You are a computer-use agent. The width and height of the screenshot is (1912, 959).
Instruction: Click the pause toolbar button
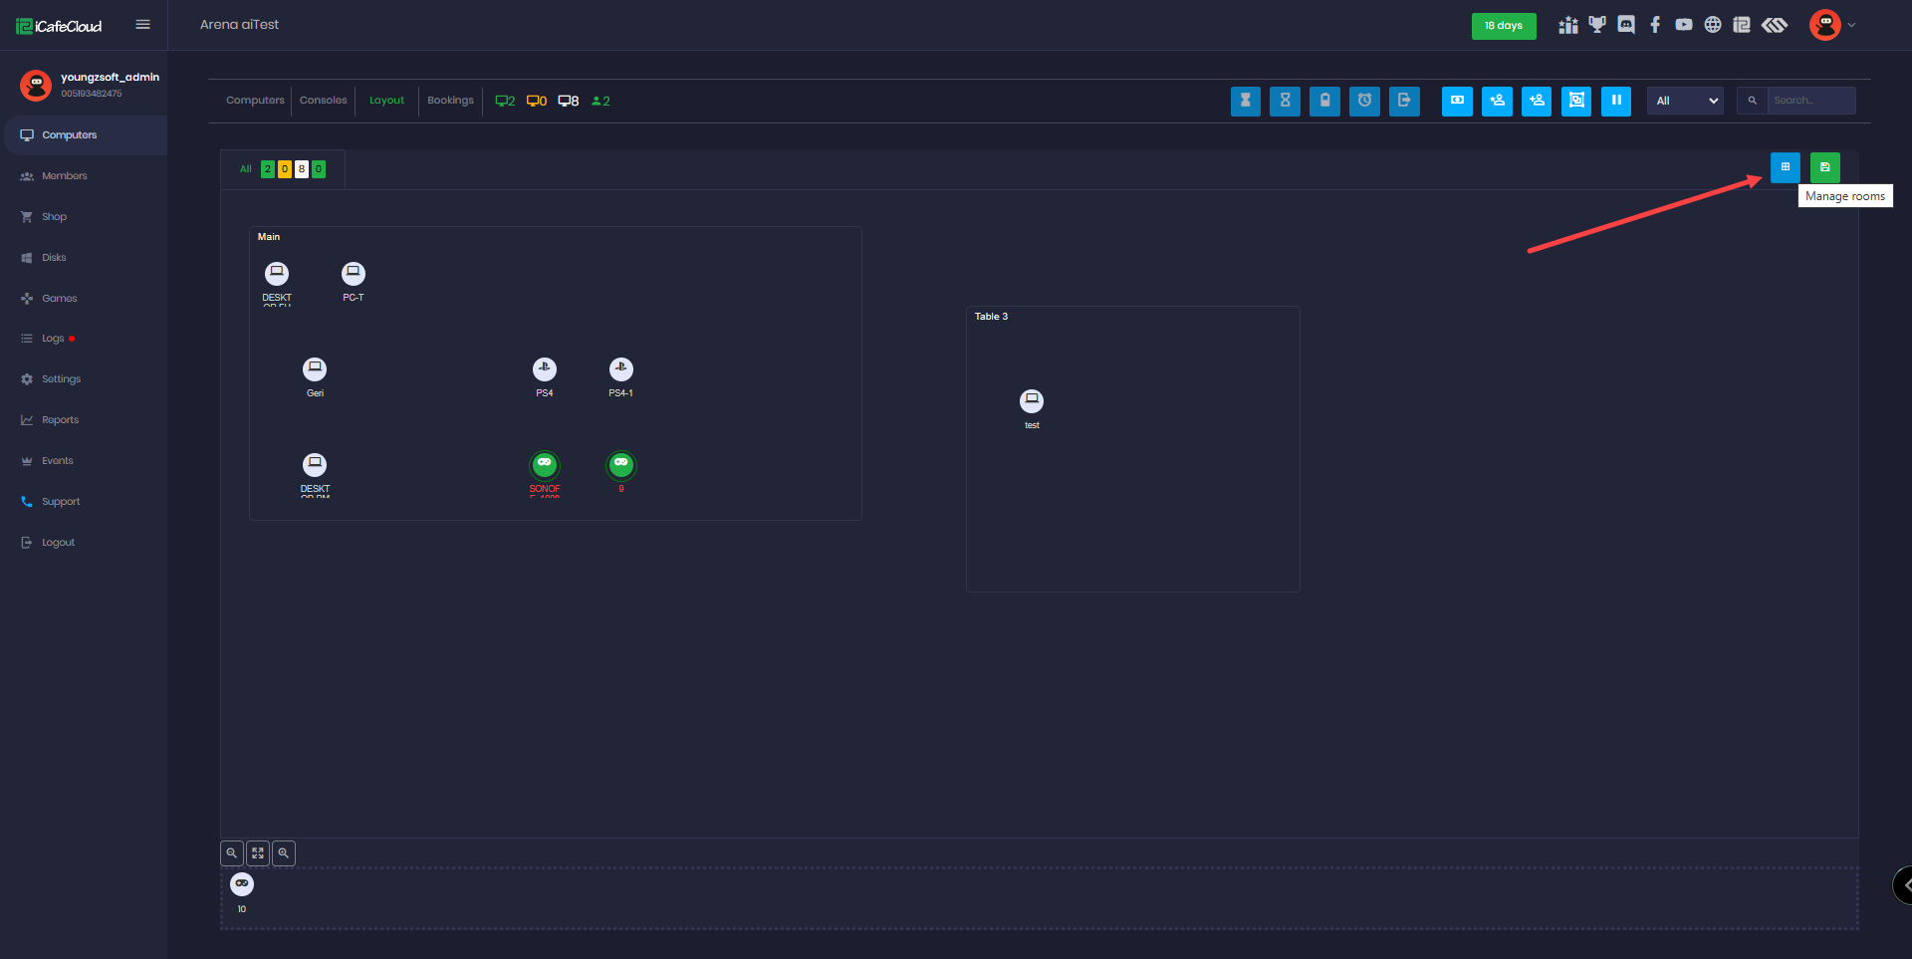click(x=1615, y=101)
